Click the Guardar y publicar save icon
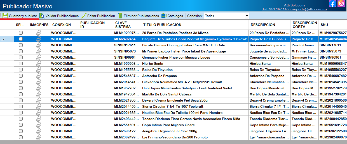 click(5, 16)
